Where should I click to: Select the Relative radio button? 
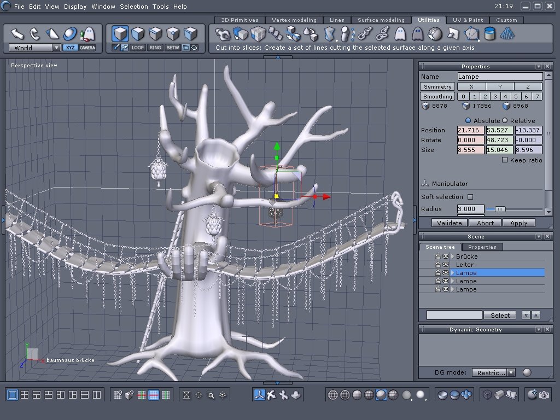(505, 120)
